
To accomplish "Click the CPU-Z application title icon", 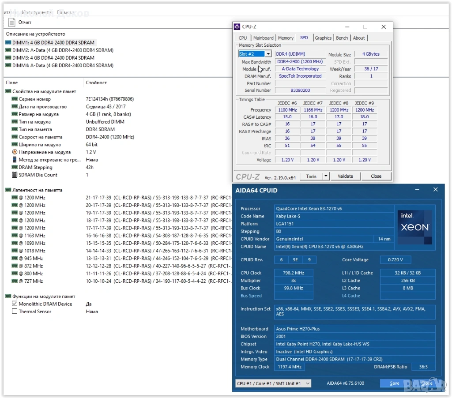I will pos(237,27).
